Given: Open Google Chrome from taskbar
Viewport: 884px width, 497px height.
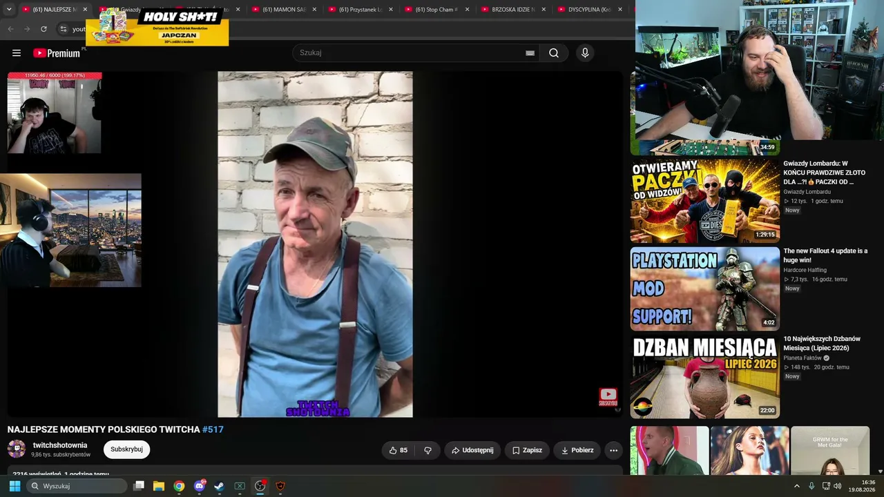Looking at the screenshot, I should point(179,486).
